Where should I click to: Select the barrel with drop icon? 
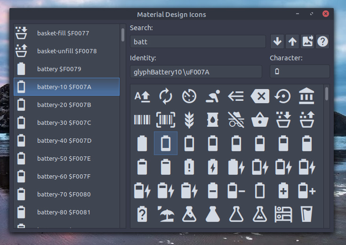(213, 120)
